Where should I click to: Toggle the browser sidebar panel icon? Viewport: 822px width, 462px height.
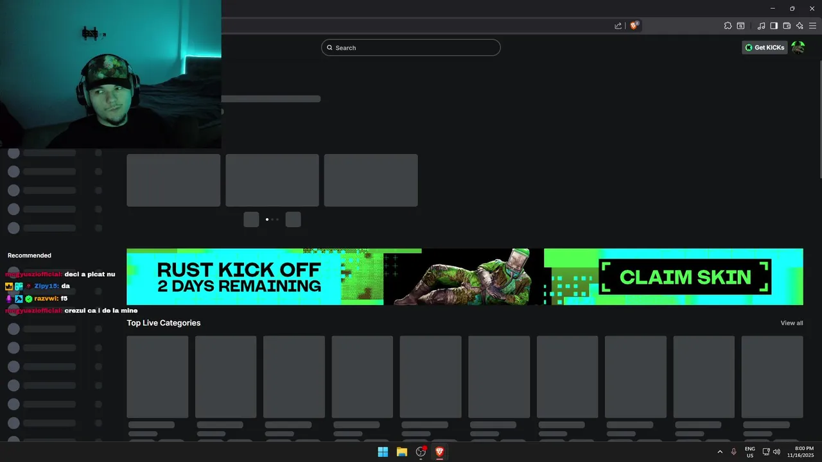(774, 26)
